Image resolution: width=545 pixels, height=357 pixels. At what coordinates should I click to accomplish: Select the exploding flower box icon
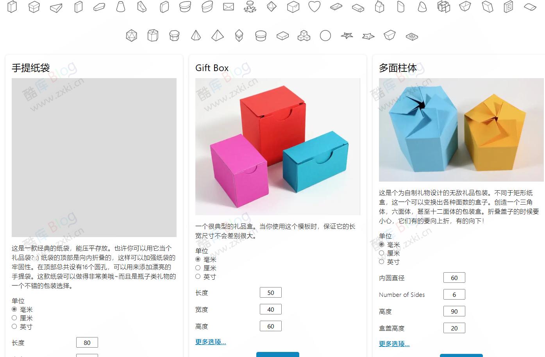[250, 7]
